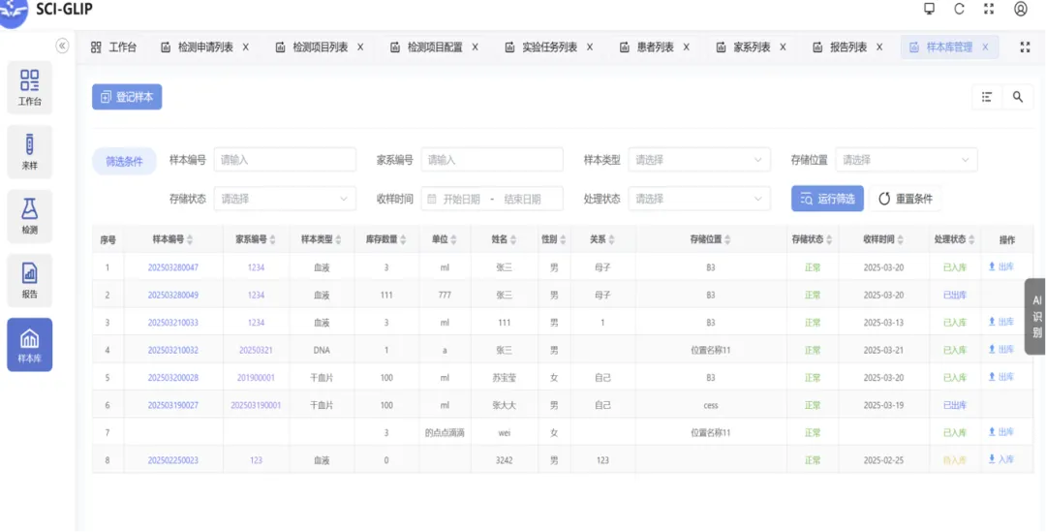Click the 筛选条件 pill button
Viewport: 1046px width, 532px height.
pyautogui.click(x=124, y=162)
